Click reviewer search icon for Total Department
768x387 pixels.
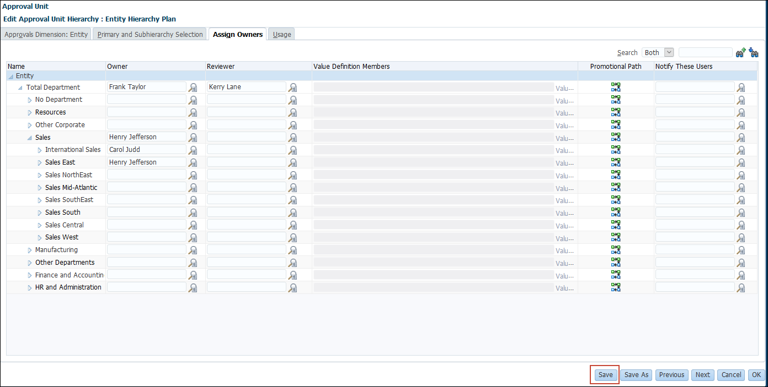pos(293,88)
